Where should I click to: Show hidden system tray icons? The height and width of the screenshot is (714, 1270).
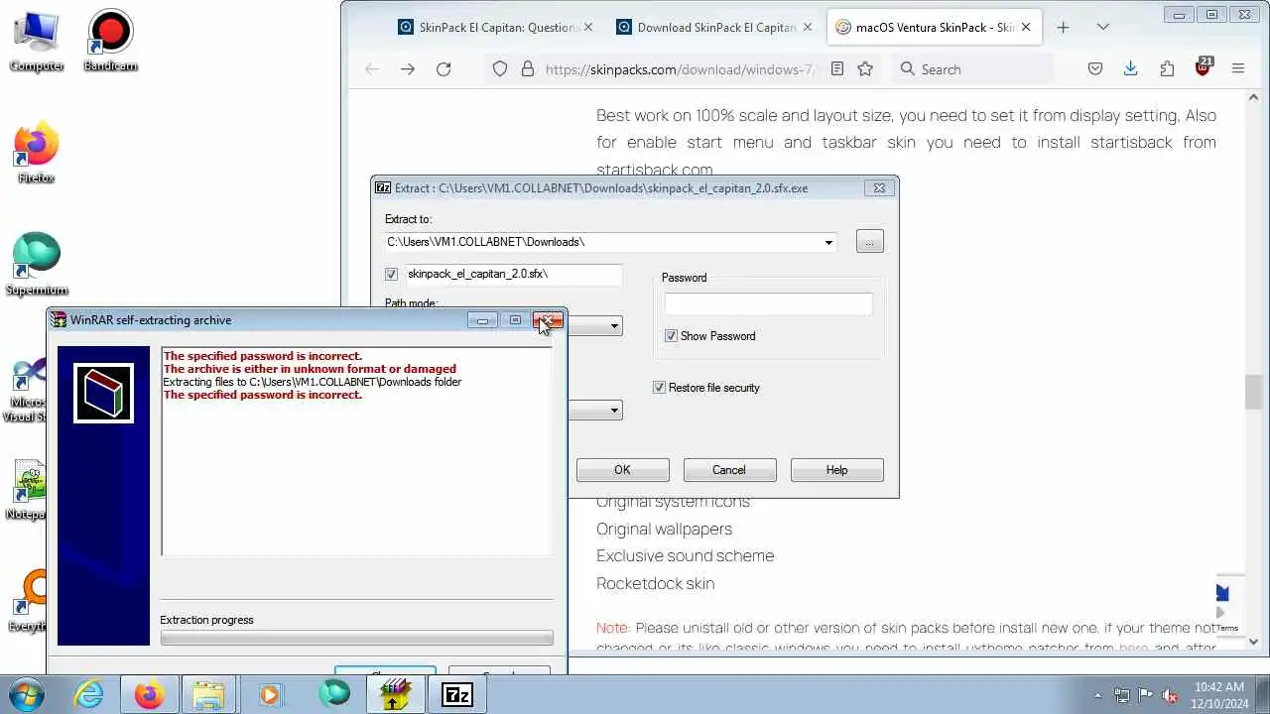(1097, 695)
